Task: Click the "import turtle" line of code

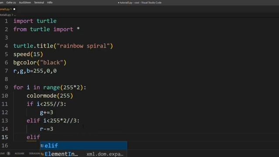Action: (x=35, y=21)
